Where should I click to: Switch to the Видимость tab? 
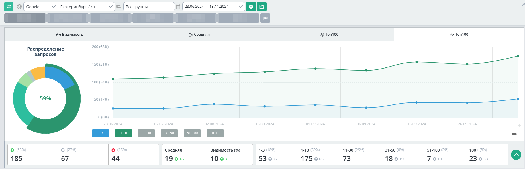click(70, 35)
